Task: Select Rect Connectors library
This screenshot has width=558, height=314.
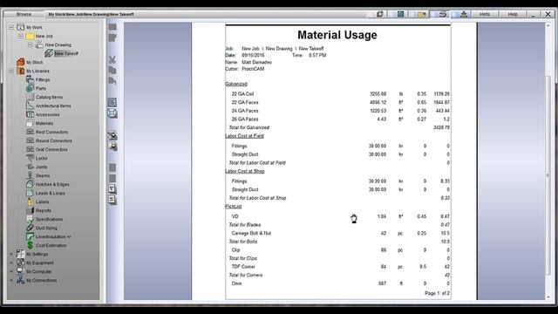Action: point(51,132)
